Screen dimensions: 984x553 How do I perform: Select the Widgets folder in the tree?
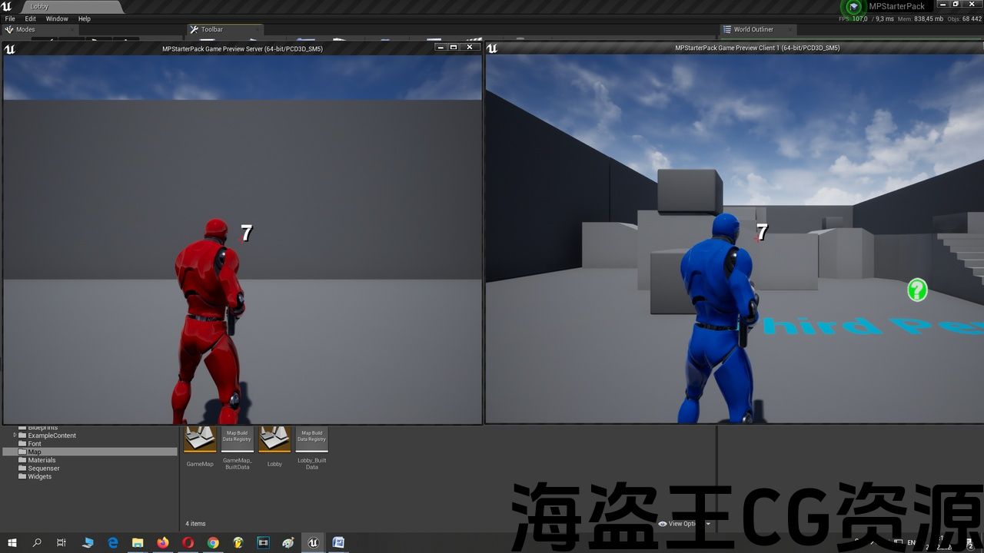point(39,476)
